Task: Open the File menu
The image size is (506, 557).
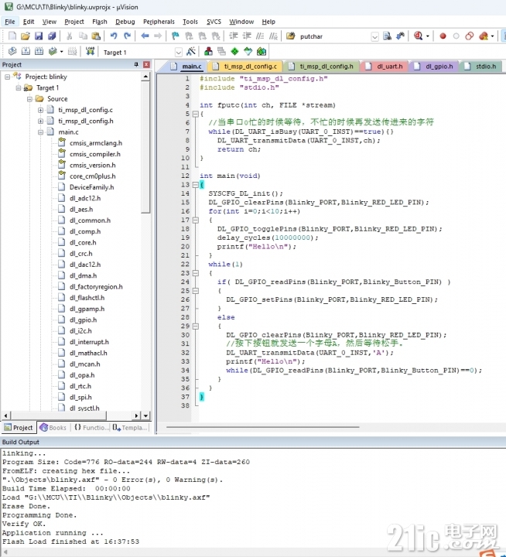Action: pyautogui.click(x=9, y=22)
